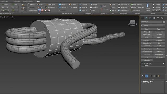Align selection To View
Image resolution: width=167 pixels, height=94 pixels.
[156, 4]
